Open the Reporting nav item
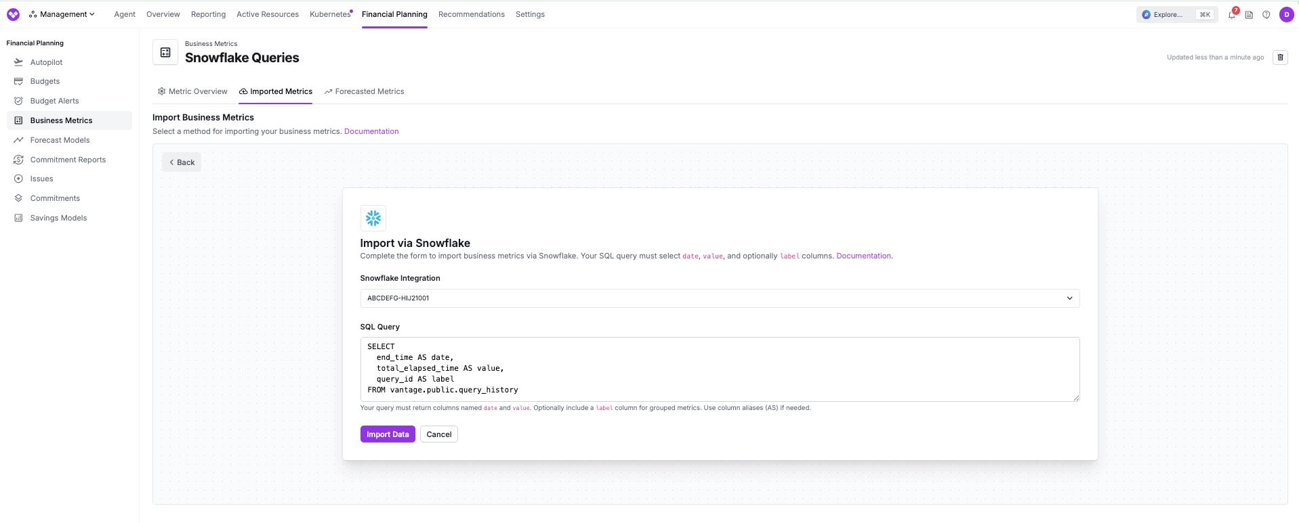Image resolution: width=1299 pixels, height=523 pixels. coord(208,14)
